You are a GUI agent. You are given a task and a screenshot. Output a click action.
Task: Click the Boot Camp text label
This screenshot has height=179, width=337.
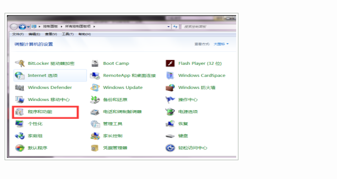[116, 63]
